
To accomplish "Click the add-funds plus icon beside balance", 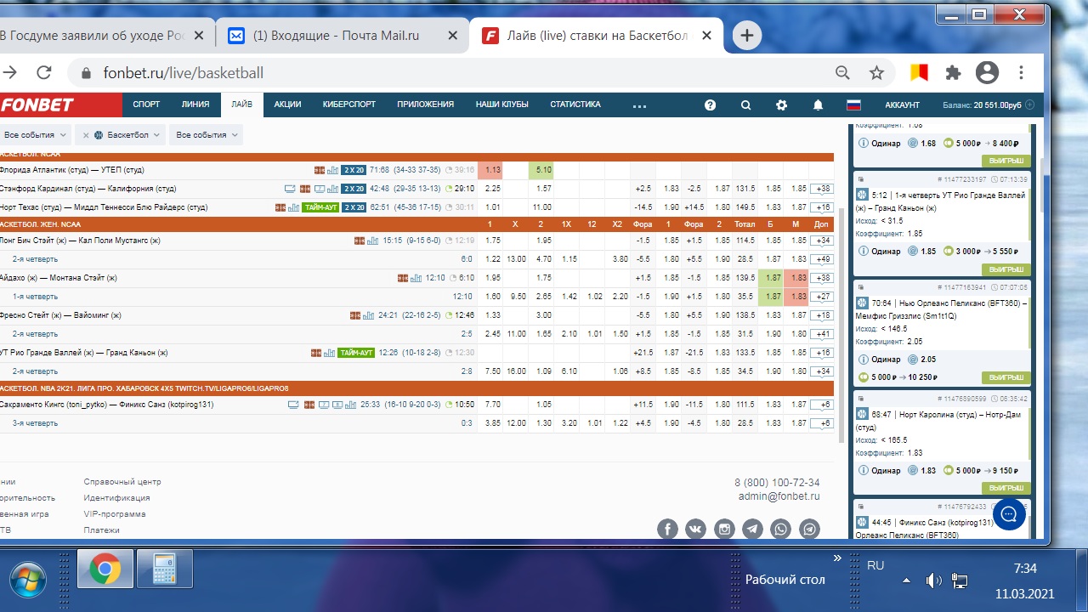I will point(1030,105).
